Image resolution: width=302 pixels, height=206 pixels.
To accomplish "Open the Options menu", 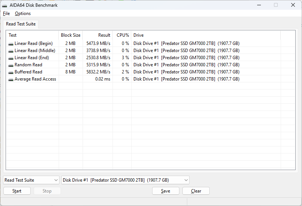I will 23,13.
